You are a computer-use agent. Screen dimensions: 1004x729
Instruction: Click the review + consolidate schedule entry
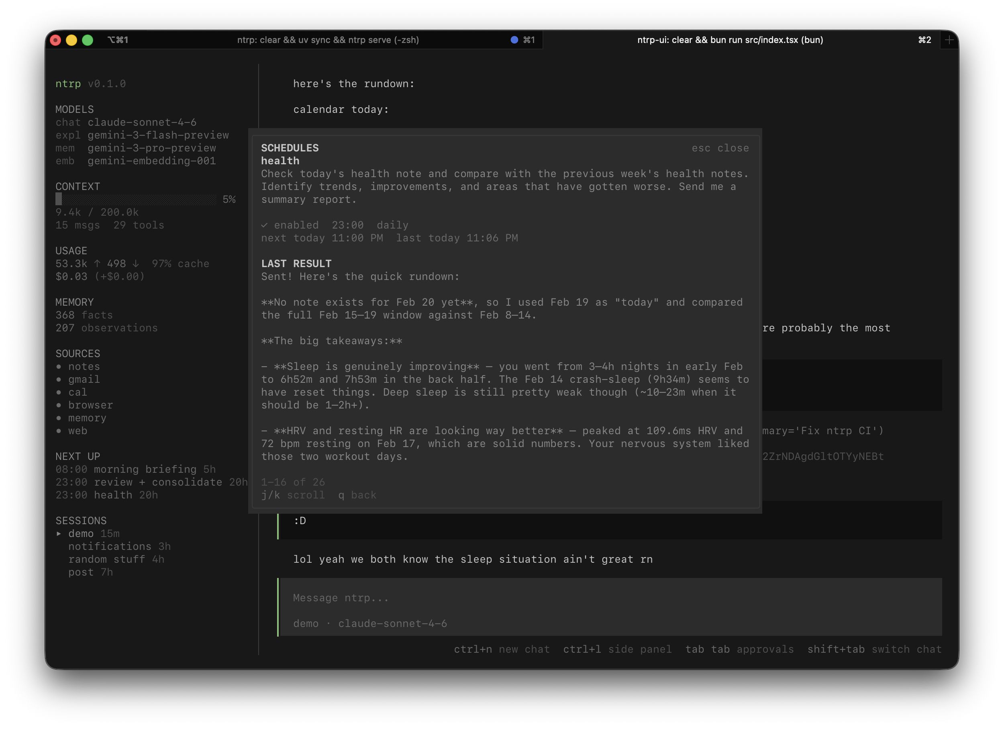point(157,482)
